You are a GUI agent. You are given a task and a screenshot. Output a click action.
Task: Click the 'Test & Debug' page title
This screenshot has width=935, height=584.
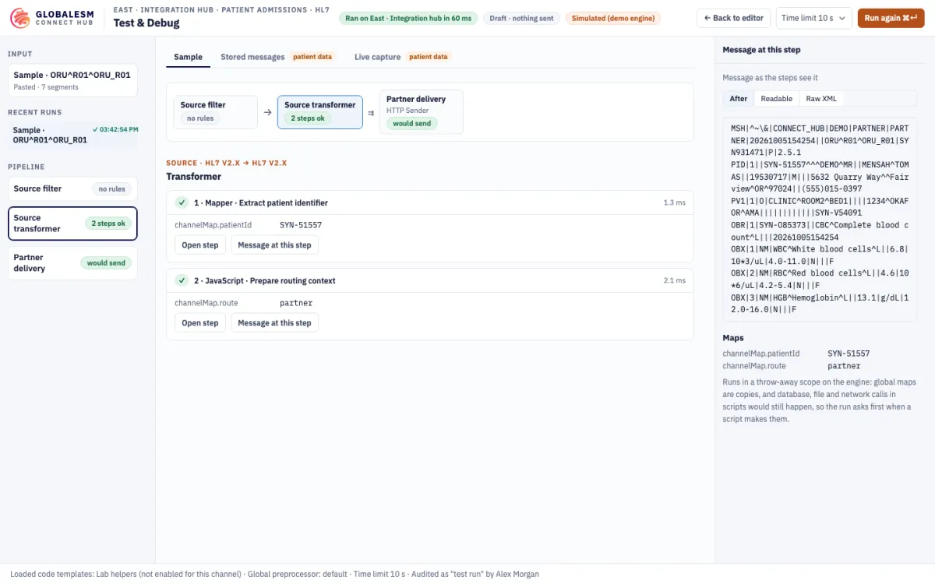pyautogui.click(x=146, y=23)
